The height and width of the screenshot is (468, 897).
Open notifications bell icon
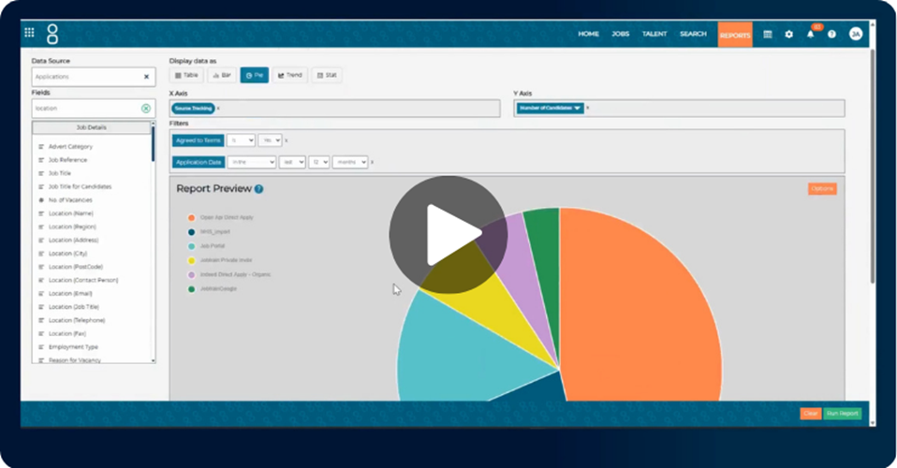pyautogui.click(x=811, y=35)
